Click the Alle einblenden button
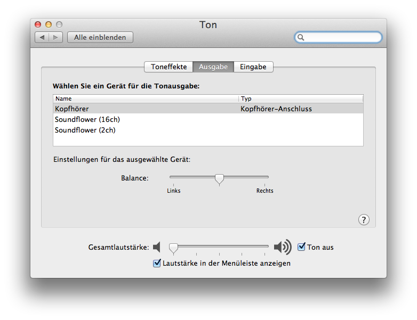The width and height of the screenshot is (417, 320). tap(100, 37)
